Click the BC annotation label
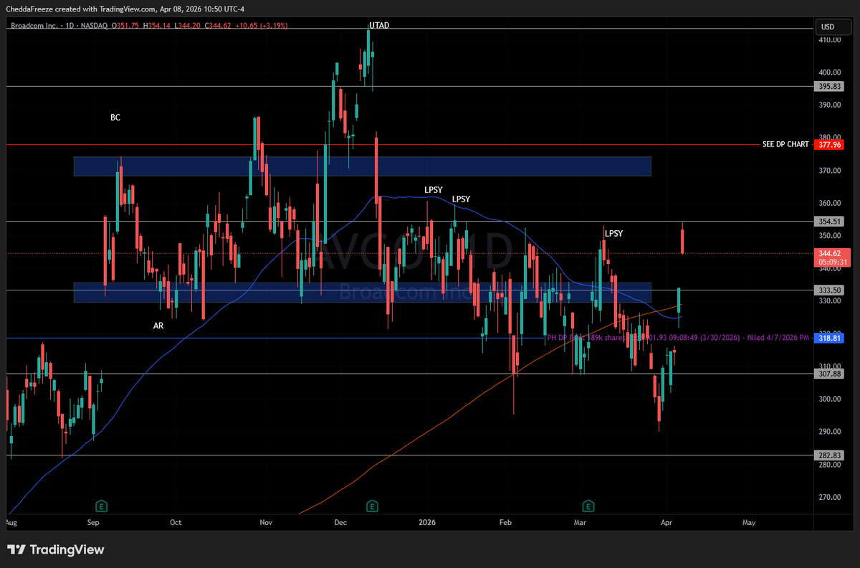This screenshot has height=568, width=860. pos(115,117)
